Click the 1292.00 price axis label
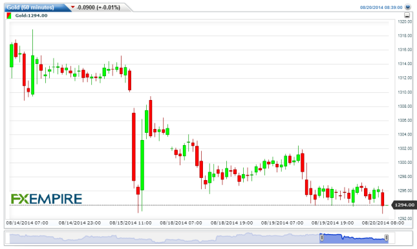The width and height of the screenshot is (417, 249). 405,219
